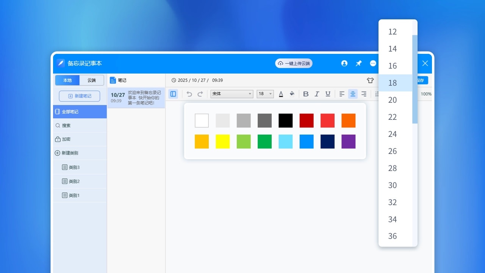This screenshot has width=485, height=273.
Task: Select 全部笔记 in the sidebar
Action: 80,112
